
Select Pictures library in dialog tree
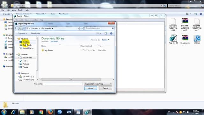[25, 64]
